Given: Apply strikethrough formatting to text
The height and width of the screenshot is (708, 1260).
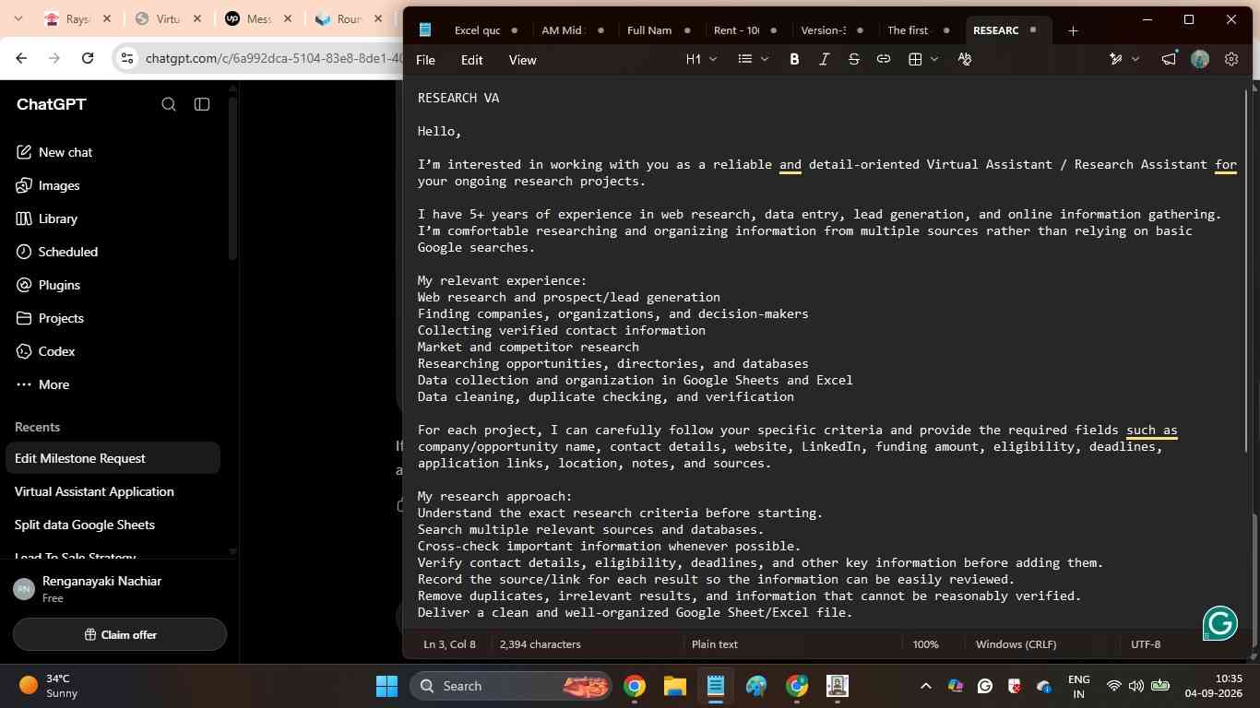Looking at the screenshot, I should (x=854, y=59).
